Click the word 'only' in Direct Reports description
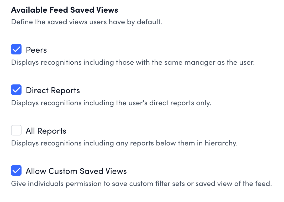This screenshot has height=202, width=284. (x=203, y=103)
